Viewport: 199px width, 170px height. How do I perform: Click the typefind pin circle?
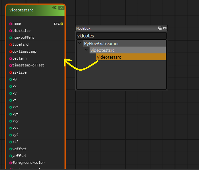click(11, 45)
